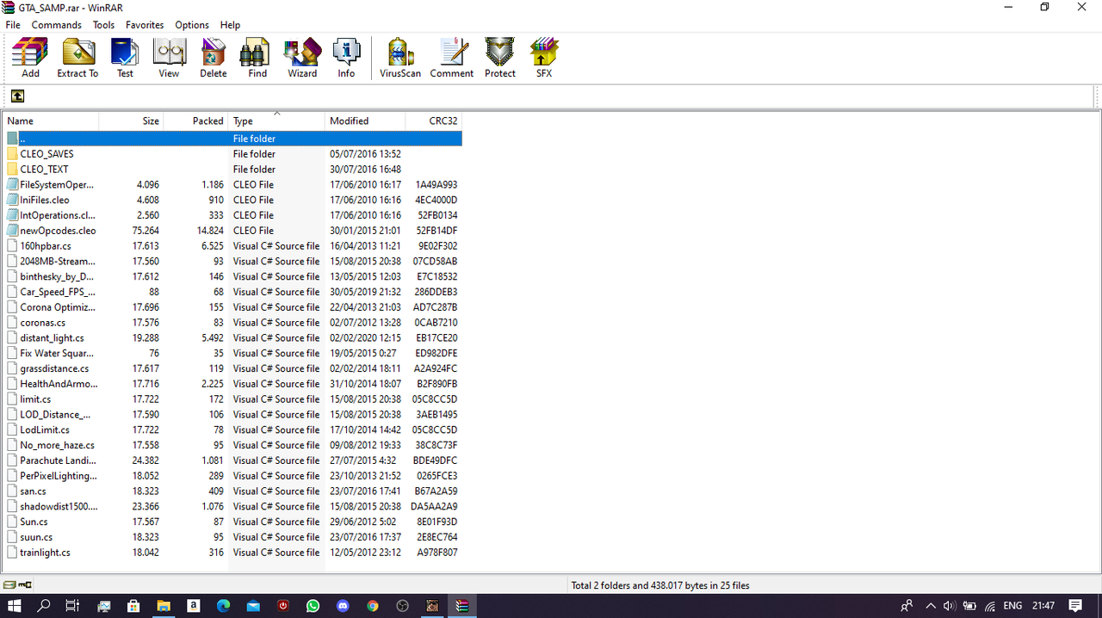Select the 160hpbar.cs file
The image size is (1102, 618).
click(233, 246)
